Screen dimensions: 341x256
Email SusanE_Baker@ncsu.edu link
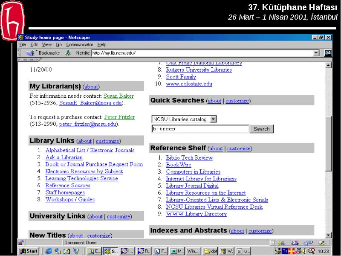90,103
